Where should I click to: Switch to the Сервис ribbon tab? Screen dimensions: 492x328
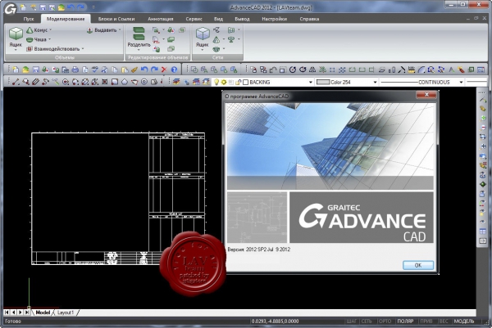[194, 19]
